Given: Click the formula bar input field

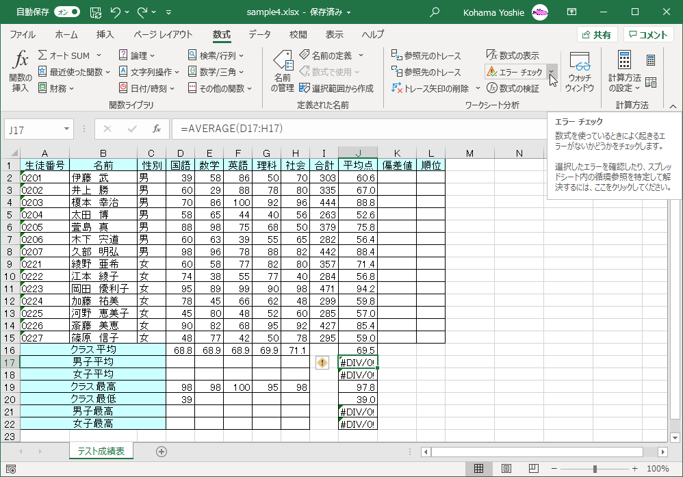Looking at the screenshot, I should (359, 129).
